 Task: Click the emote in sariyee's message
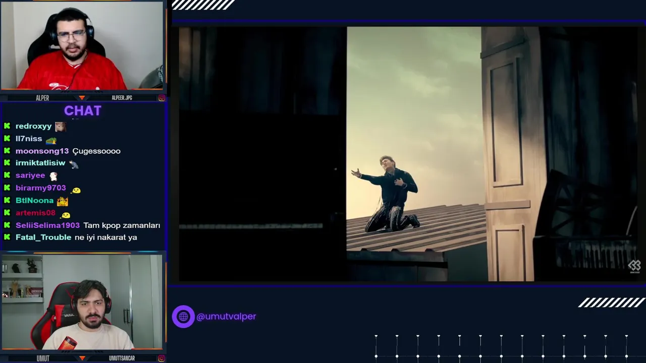(x=53, y=176)
